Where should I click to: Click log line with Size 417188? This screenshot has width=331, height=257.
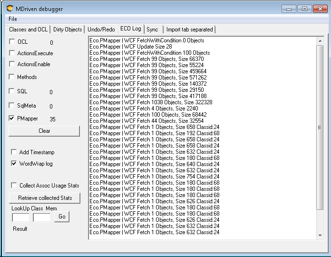point(148,96)
